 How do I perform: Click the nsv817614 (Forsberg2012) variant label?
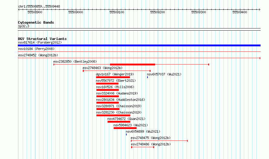click(40, 42)
